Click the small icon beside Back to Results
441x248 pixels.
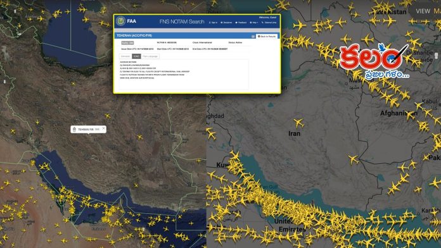pos(253,37)
